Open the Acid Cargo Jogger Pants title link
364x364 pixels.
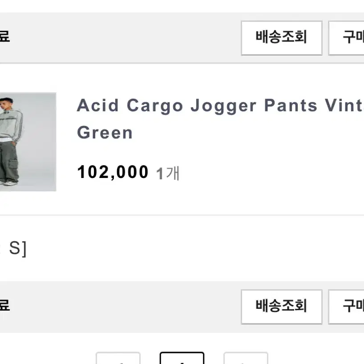tap(220, 119)
